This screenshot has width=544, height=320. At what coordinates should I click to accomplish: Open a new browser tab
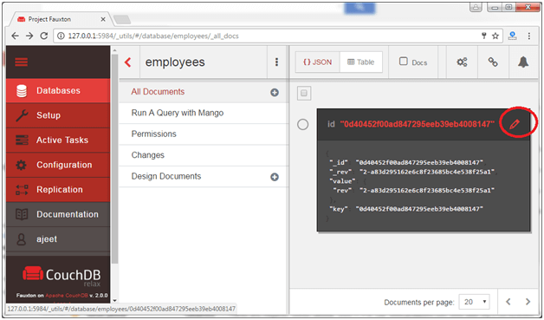122,19
